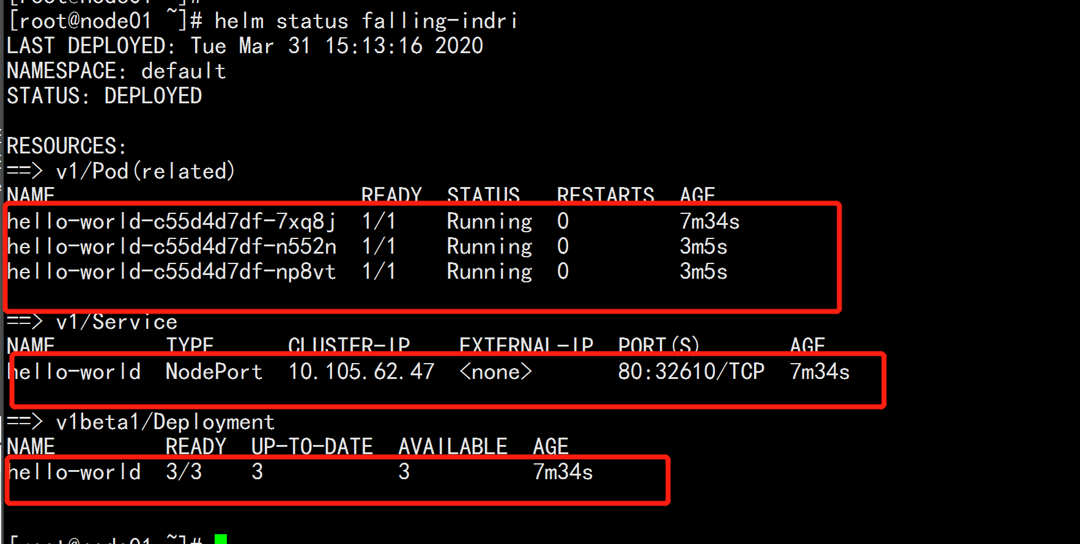
Task: Select pod name hello-world-c55d4d7df-n552n
Action: (171, 246)
